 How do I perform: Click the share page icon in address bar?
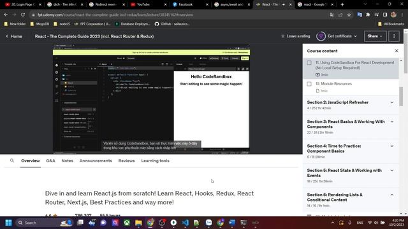(340, 15)
